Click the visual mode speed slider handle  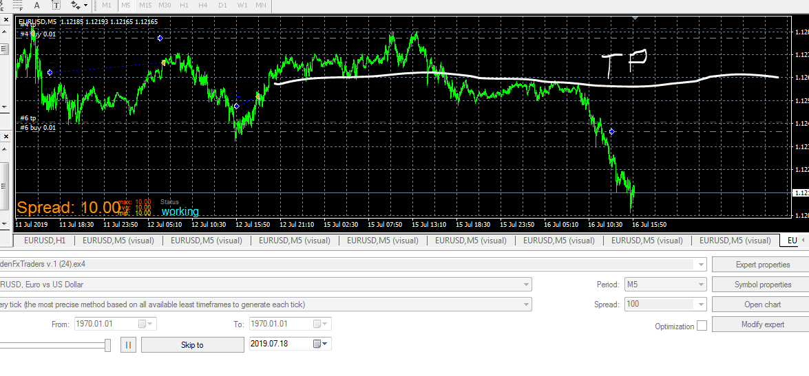click(108, 345)
